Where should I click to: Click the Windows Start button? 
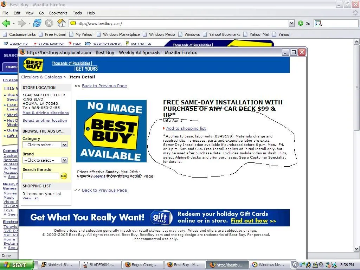tap(17, 265)
